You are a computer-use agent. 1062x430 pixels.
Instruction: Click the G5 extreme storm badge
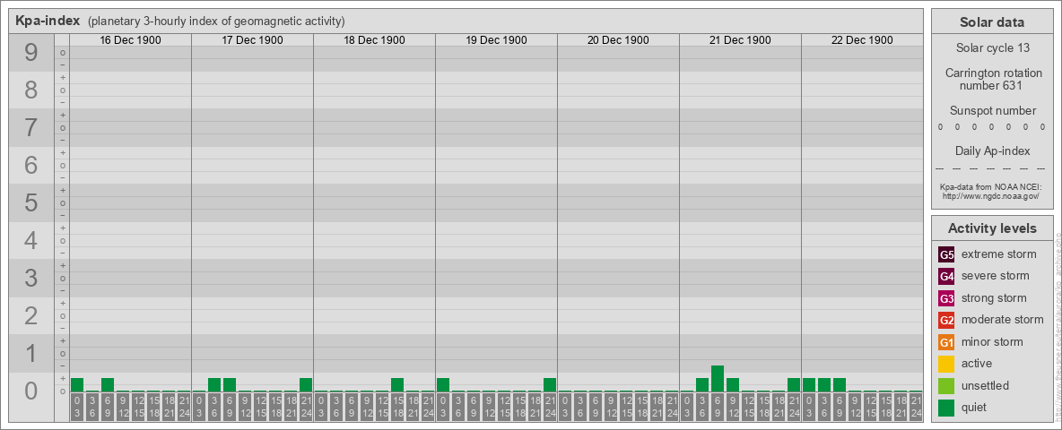click(x=946, y=254)
